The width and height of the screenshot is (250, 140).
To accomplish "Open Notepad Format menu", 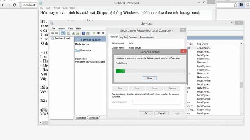I will (56, 8).
